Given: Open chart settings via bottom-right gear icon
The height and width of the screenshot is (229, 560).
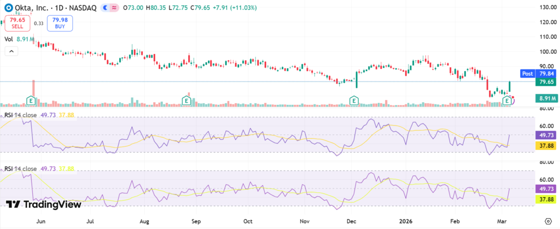Looking at the screenshot, I should (x=547, y=221).
